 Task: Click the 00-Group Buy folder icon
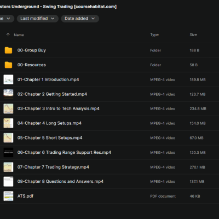click(x=8, y=50)
